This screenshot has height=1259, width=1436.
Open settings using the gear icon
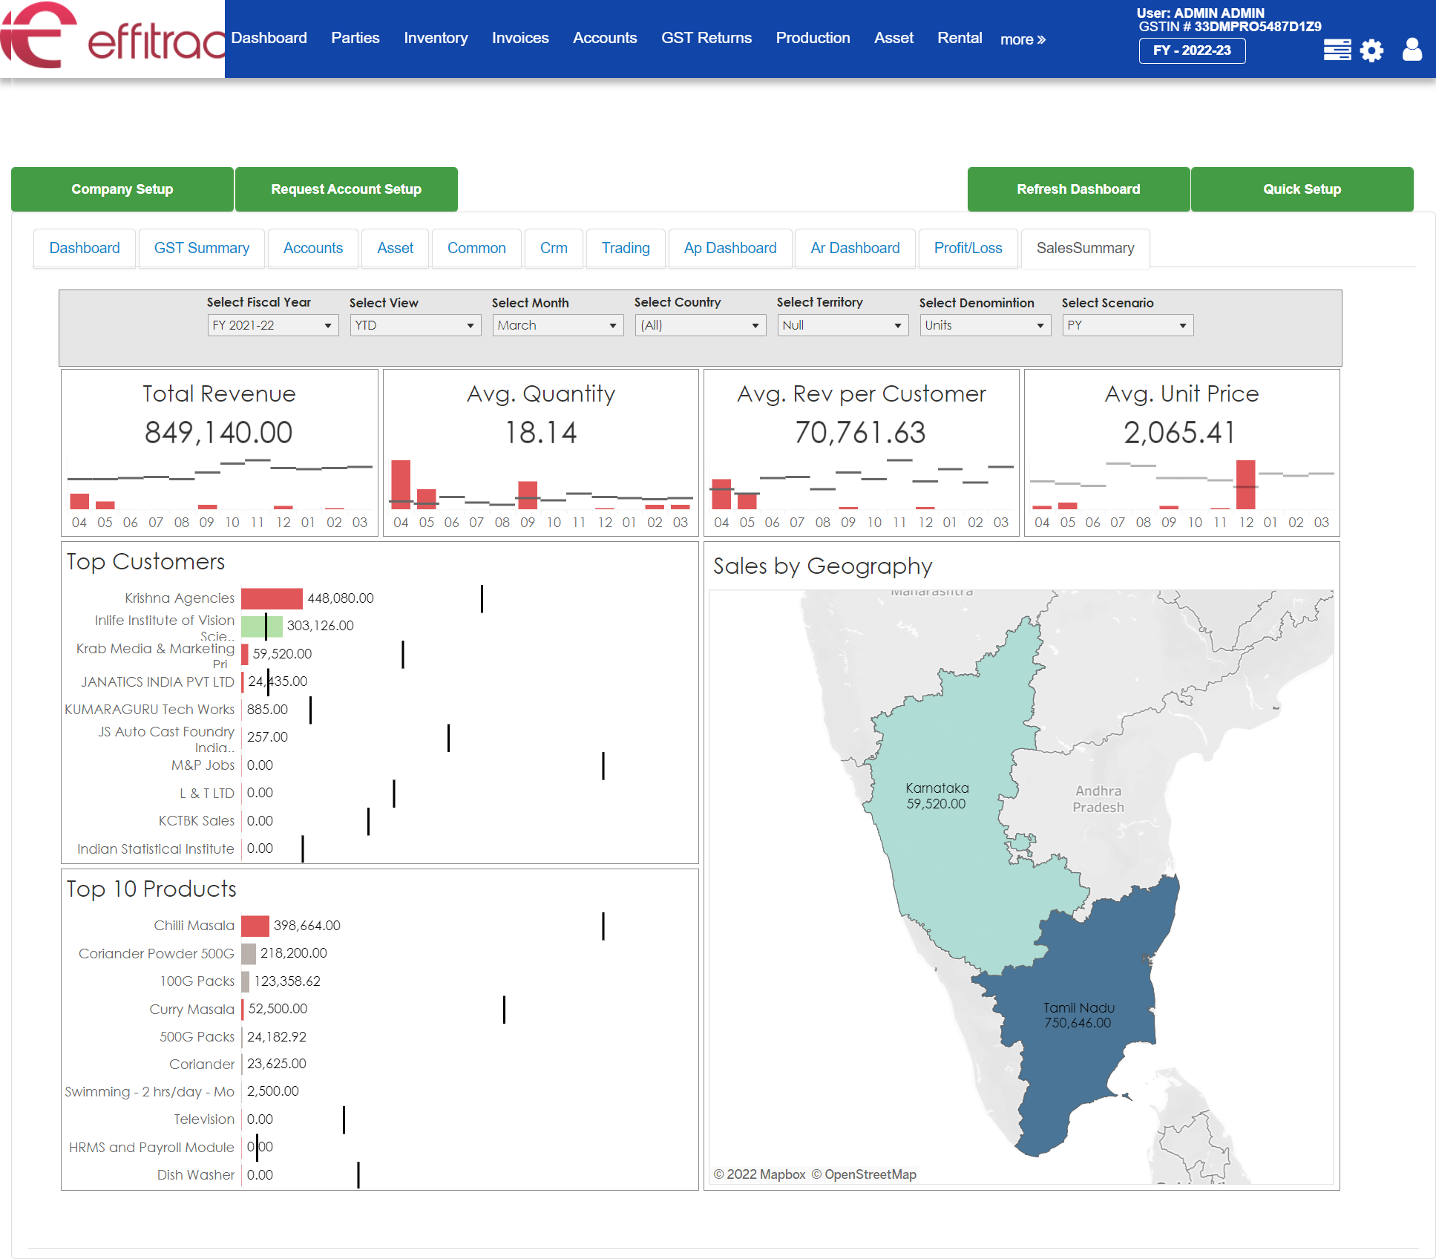point(1372,50)
